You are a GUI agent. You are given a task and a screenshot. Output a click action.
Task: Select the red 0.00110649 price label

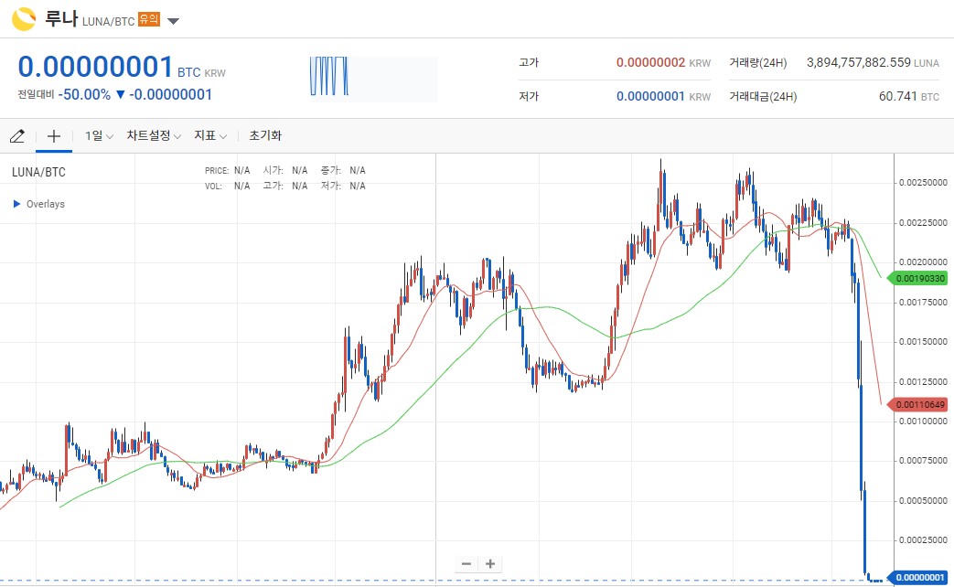918,404
